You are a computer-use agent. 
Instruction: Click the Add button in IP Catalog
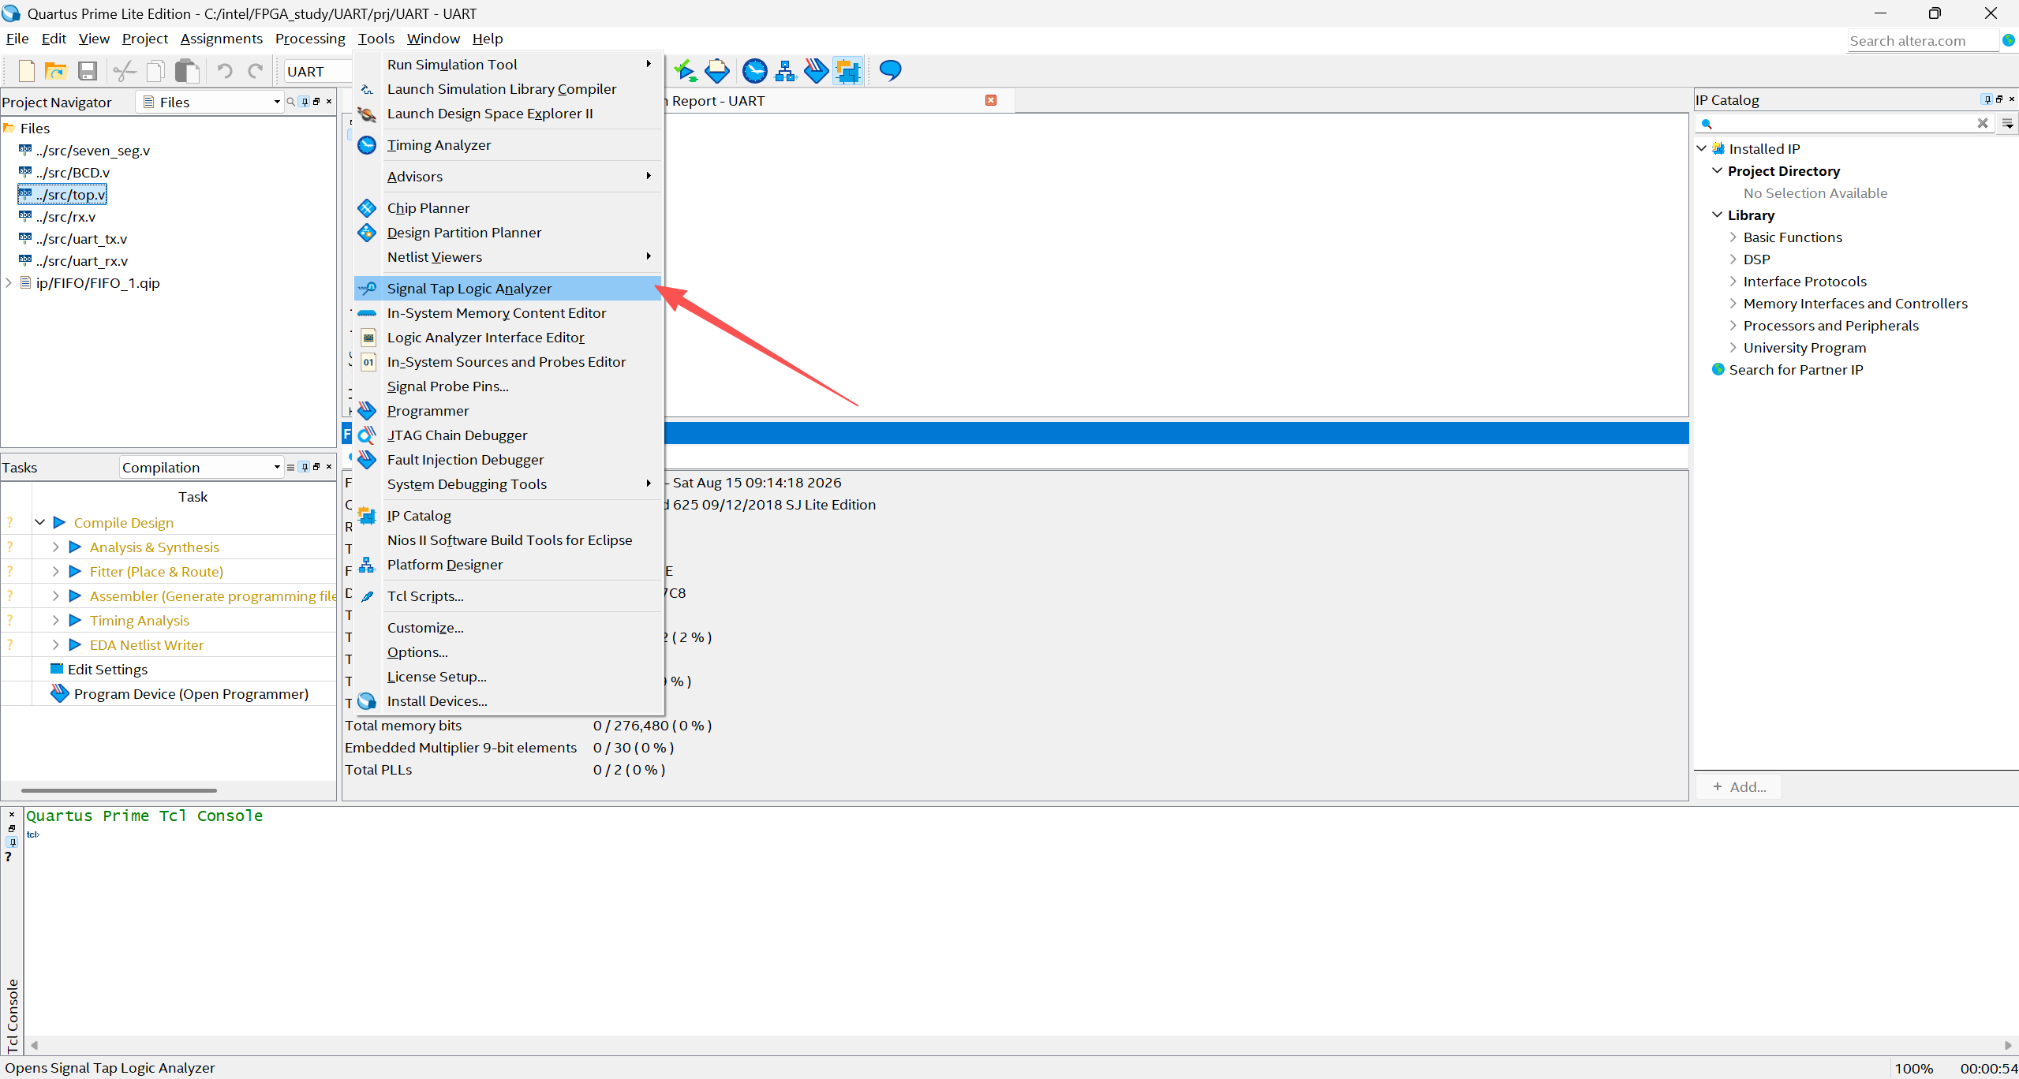pos(1739,786)
